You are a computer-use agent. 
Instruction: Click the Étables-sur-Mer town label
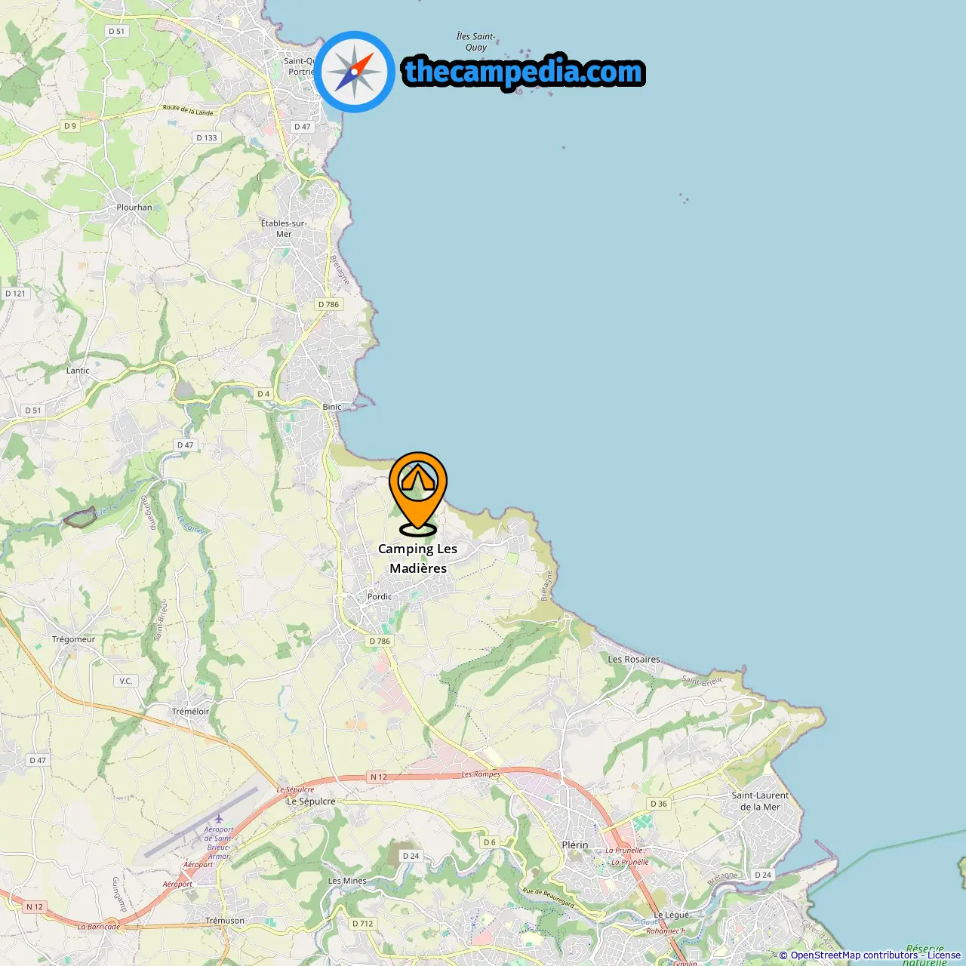pos(284,229)
